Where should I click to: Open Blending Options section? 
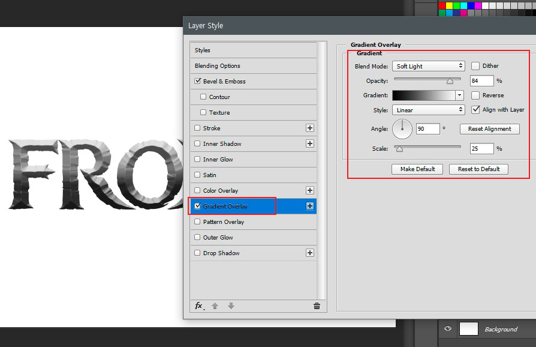pyautogui.click(x=253, y=65)
